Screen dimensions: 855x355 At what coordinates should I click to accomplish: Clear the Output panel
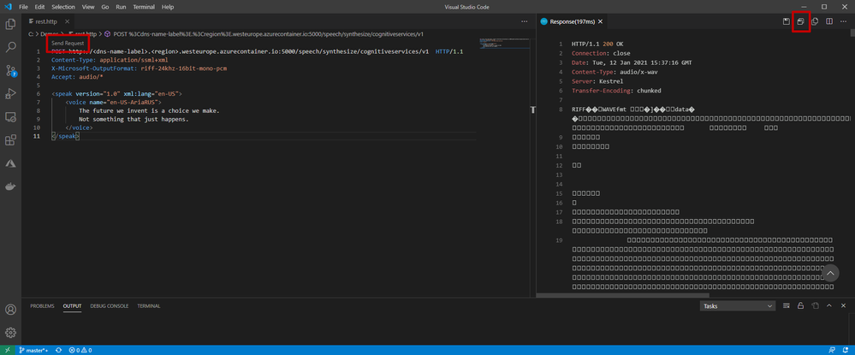tap(787, 306)
